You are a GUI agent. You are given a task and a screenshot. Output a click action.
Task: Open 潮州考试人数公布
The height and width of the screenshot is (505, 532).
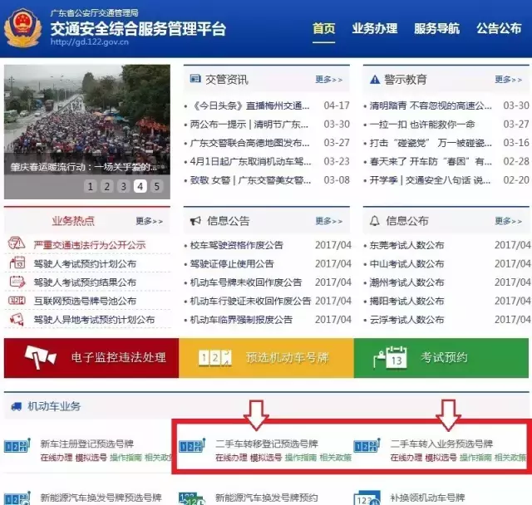tap(406, 282)
